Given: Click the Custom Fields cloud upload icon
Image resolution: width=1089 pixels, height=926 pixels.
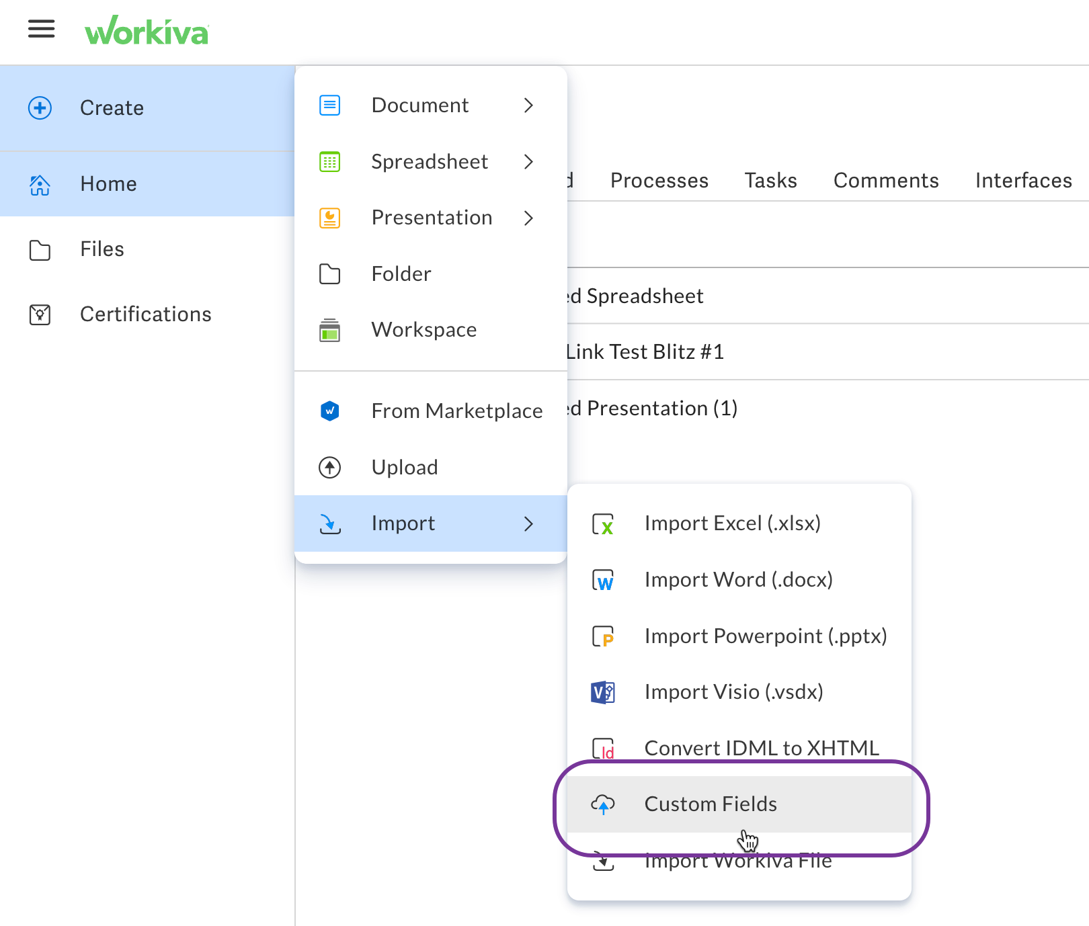Looking at the screenshot, I should (x=602, y=804).
